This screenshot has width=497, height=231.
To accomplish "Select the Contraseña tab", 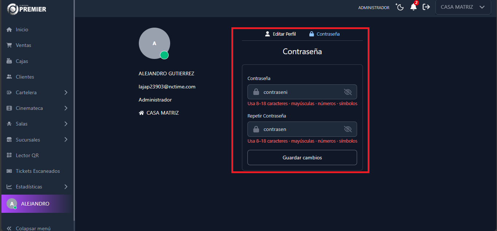I will pyautogui.click(x=324, y=34).
